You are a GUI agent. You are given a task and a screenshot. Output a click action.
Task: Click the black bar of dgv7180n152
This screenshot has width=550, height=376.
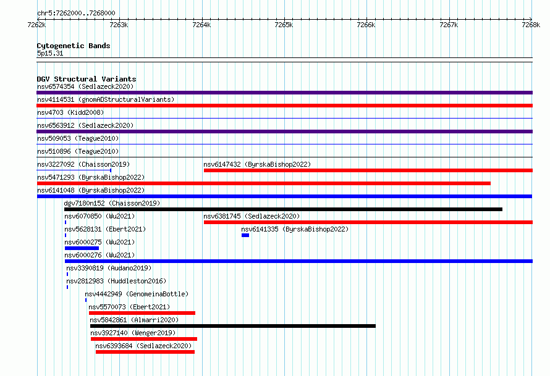(x=284, y=209)
